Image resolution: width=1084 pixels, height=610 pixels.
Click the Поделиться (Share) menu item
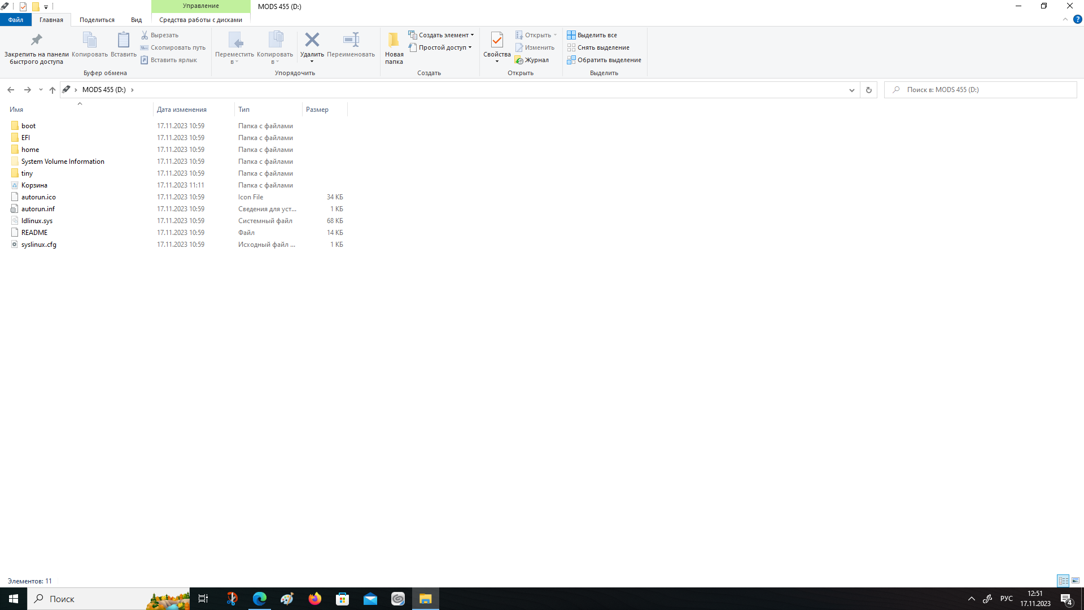97,19
